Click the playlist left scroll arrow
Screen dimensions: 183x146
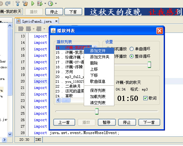pos(58,100)
